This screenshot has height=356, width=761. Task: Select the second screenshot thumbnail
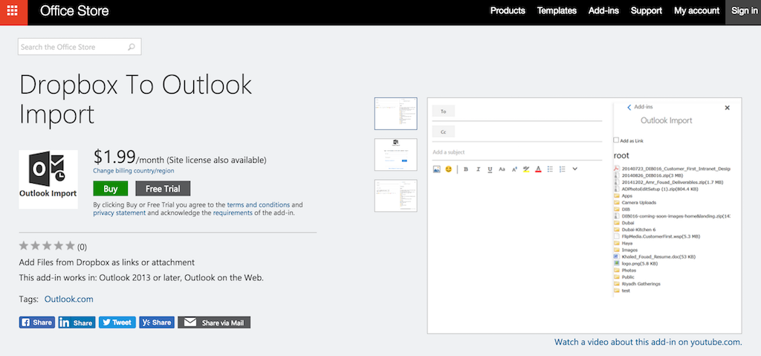click(395, 155)
